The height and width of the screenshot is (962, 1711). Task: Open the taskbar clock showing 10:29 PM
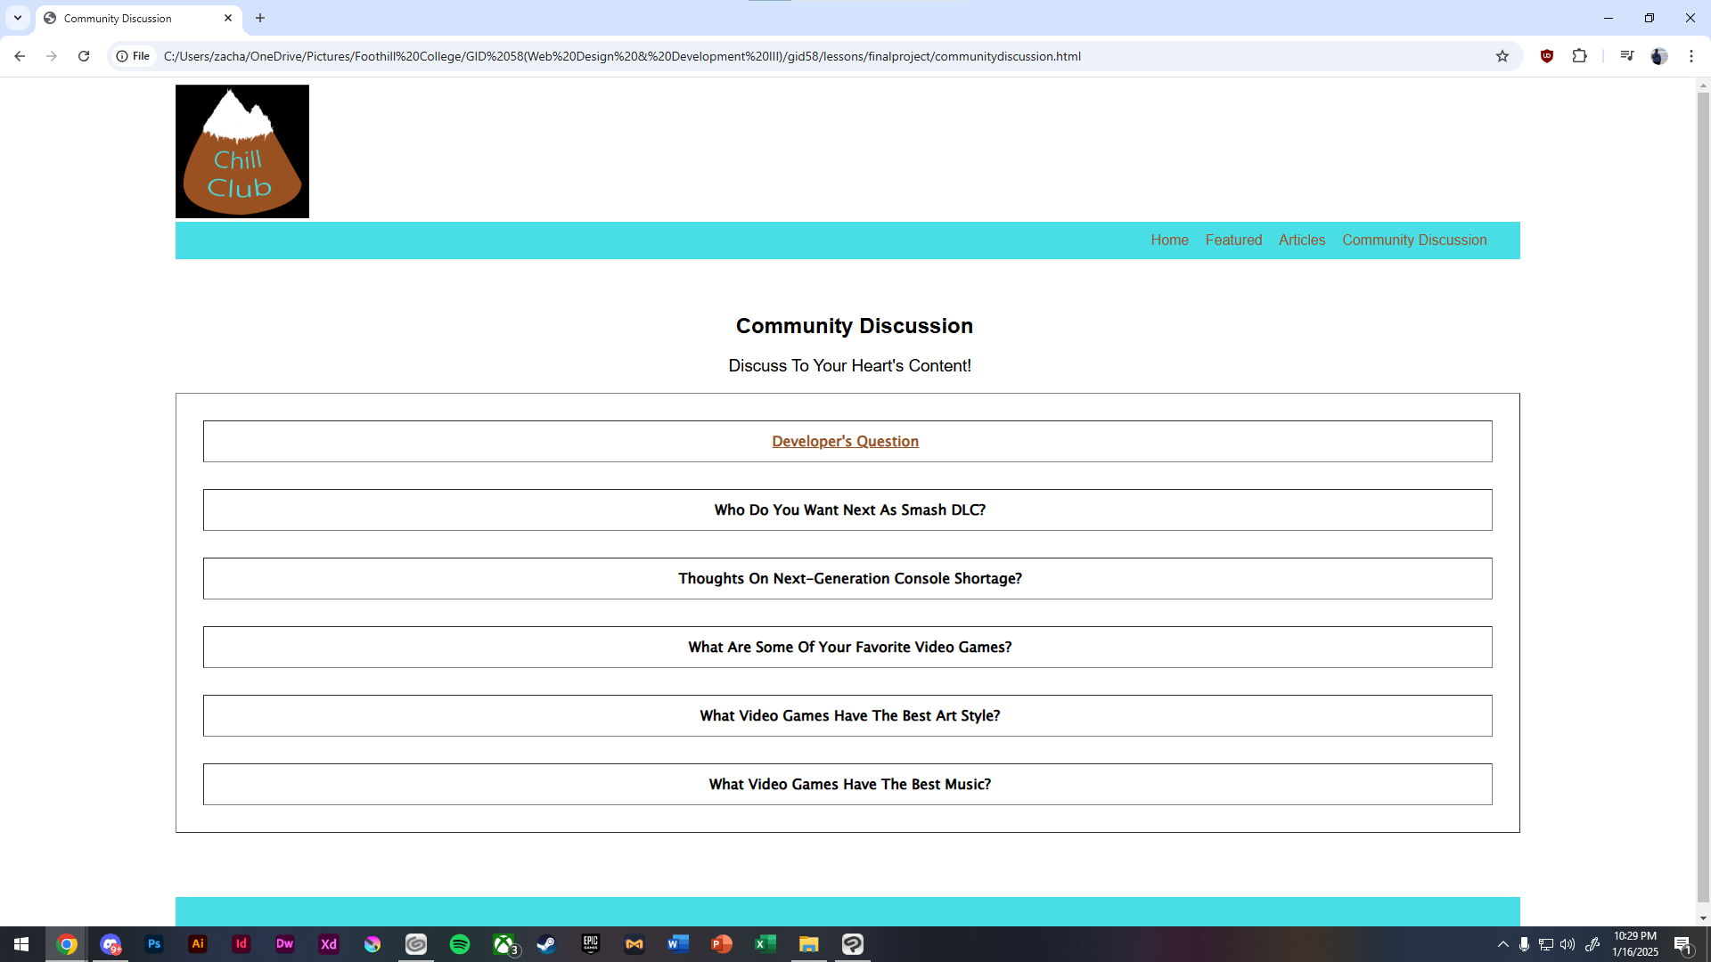point(1635,944)
